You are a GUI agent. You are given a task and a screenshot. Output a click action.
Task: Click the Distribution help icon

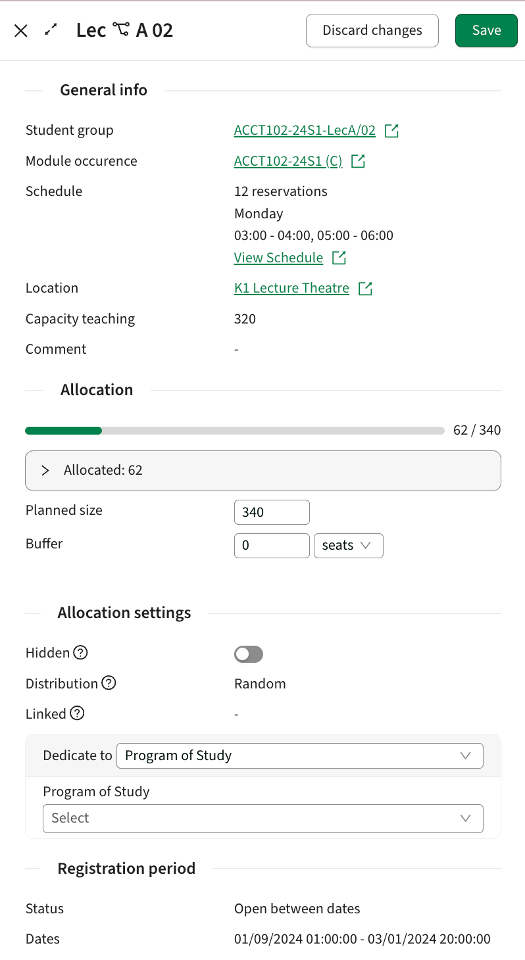pyautogui.click(x=109, y=683)
